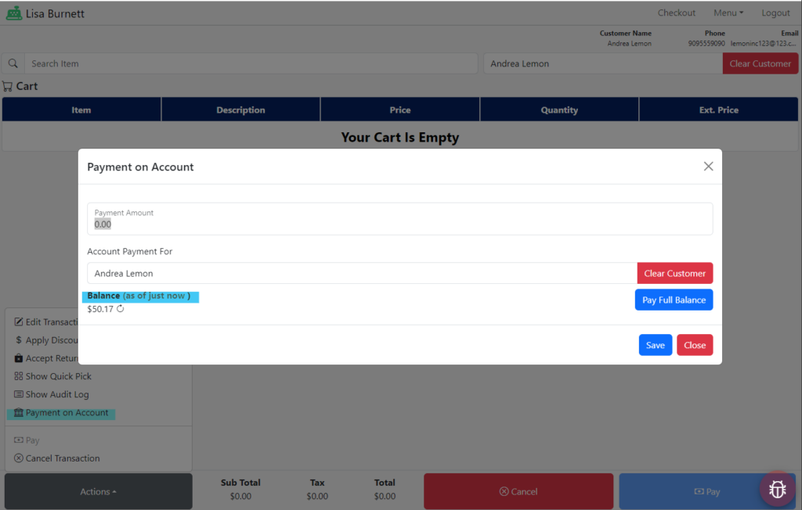Screen dimensions: 802x510
Task: Clear the customer Andrea Lemon
Action: tap(674, 273)
